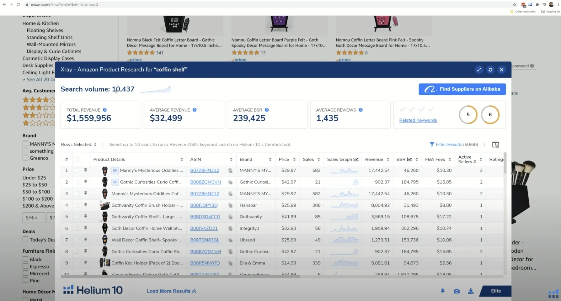Expand See All 20 Departments
The image size is (561, 301).
click(39, 79)
